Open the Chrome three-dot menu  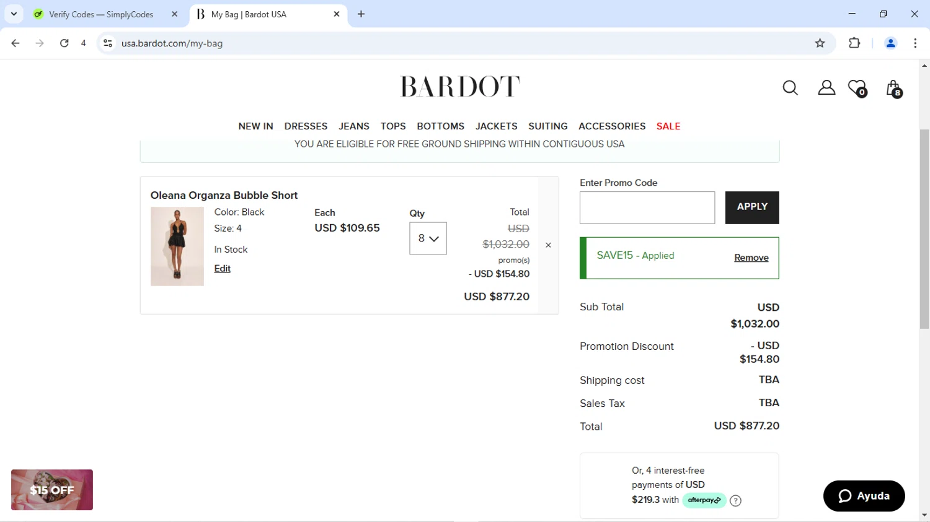tap(915, 43)
